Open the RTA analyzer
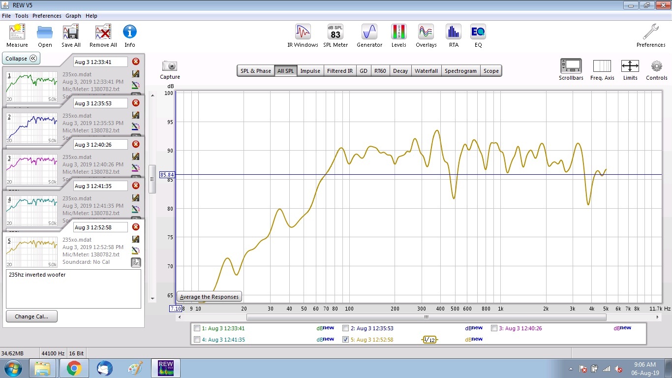 (x=454, y=32)
